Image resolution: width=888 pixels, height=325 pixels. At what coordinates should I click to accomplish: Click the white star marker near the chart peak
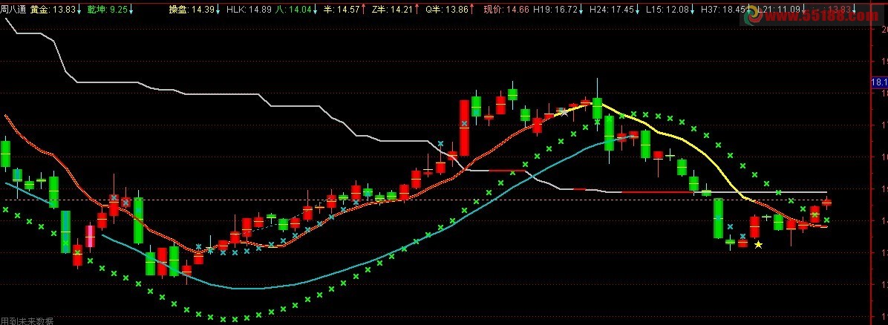[564, 112]
